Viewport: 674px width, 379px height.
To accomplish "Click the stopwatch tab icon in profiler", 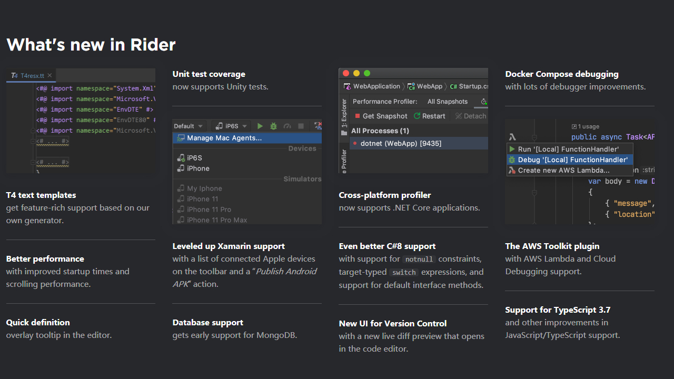I will click(484, 102).
